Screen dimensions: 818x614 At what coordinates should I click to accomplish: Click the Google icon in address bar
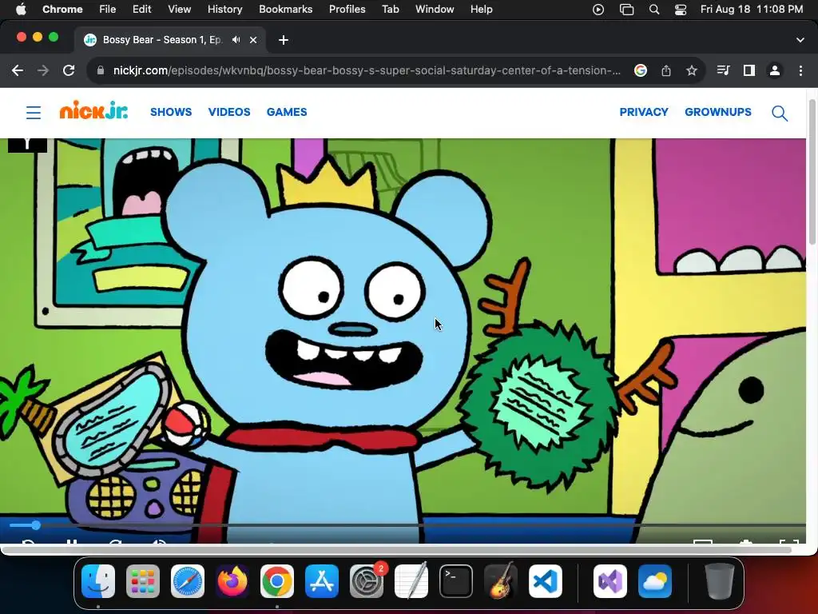[x=641, y=70]
